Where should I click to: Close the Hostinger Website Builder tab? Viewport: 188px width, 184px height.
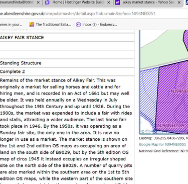(x=109, y=3)
